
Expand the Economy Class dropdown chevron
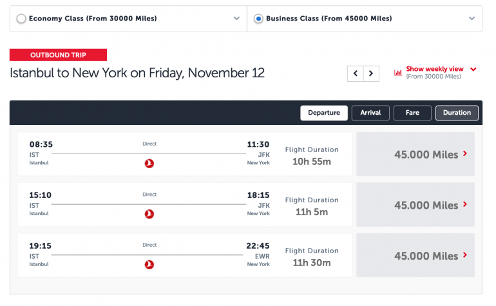236,19
